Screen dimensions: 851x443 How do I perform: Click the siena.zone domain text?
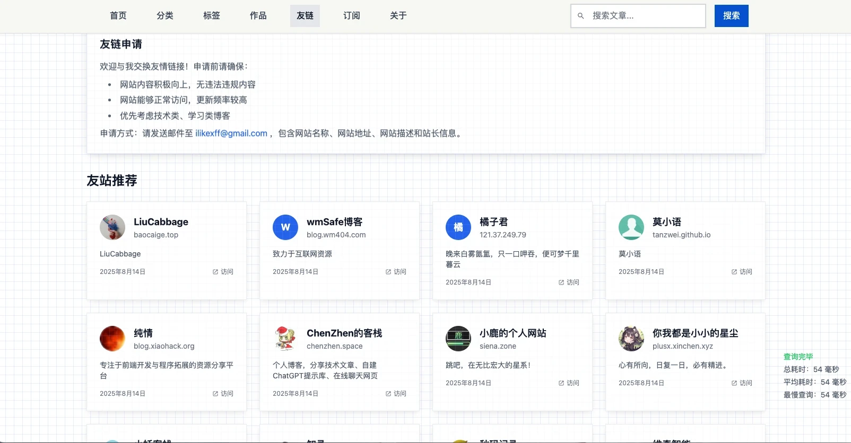(x=498, y=346)
